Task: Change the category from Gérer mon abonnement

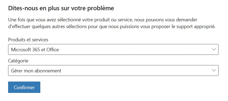Action: click(113, 70)
